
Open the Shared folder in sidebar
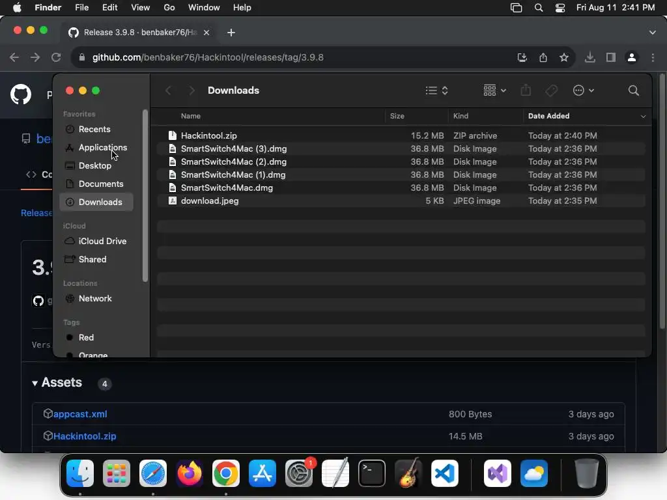tap(92, 259)
